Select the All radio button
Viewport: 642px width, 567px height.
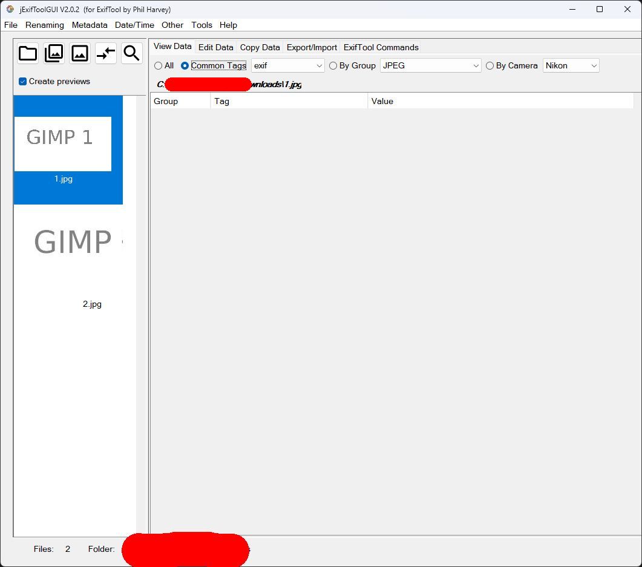(158, 65)
